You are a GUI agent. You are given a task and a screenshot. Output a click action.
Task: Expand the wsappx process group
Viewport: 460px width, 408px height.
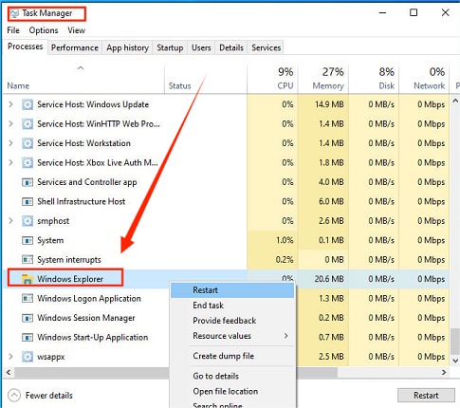pos(10,357)
